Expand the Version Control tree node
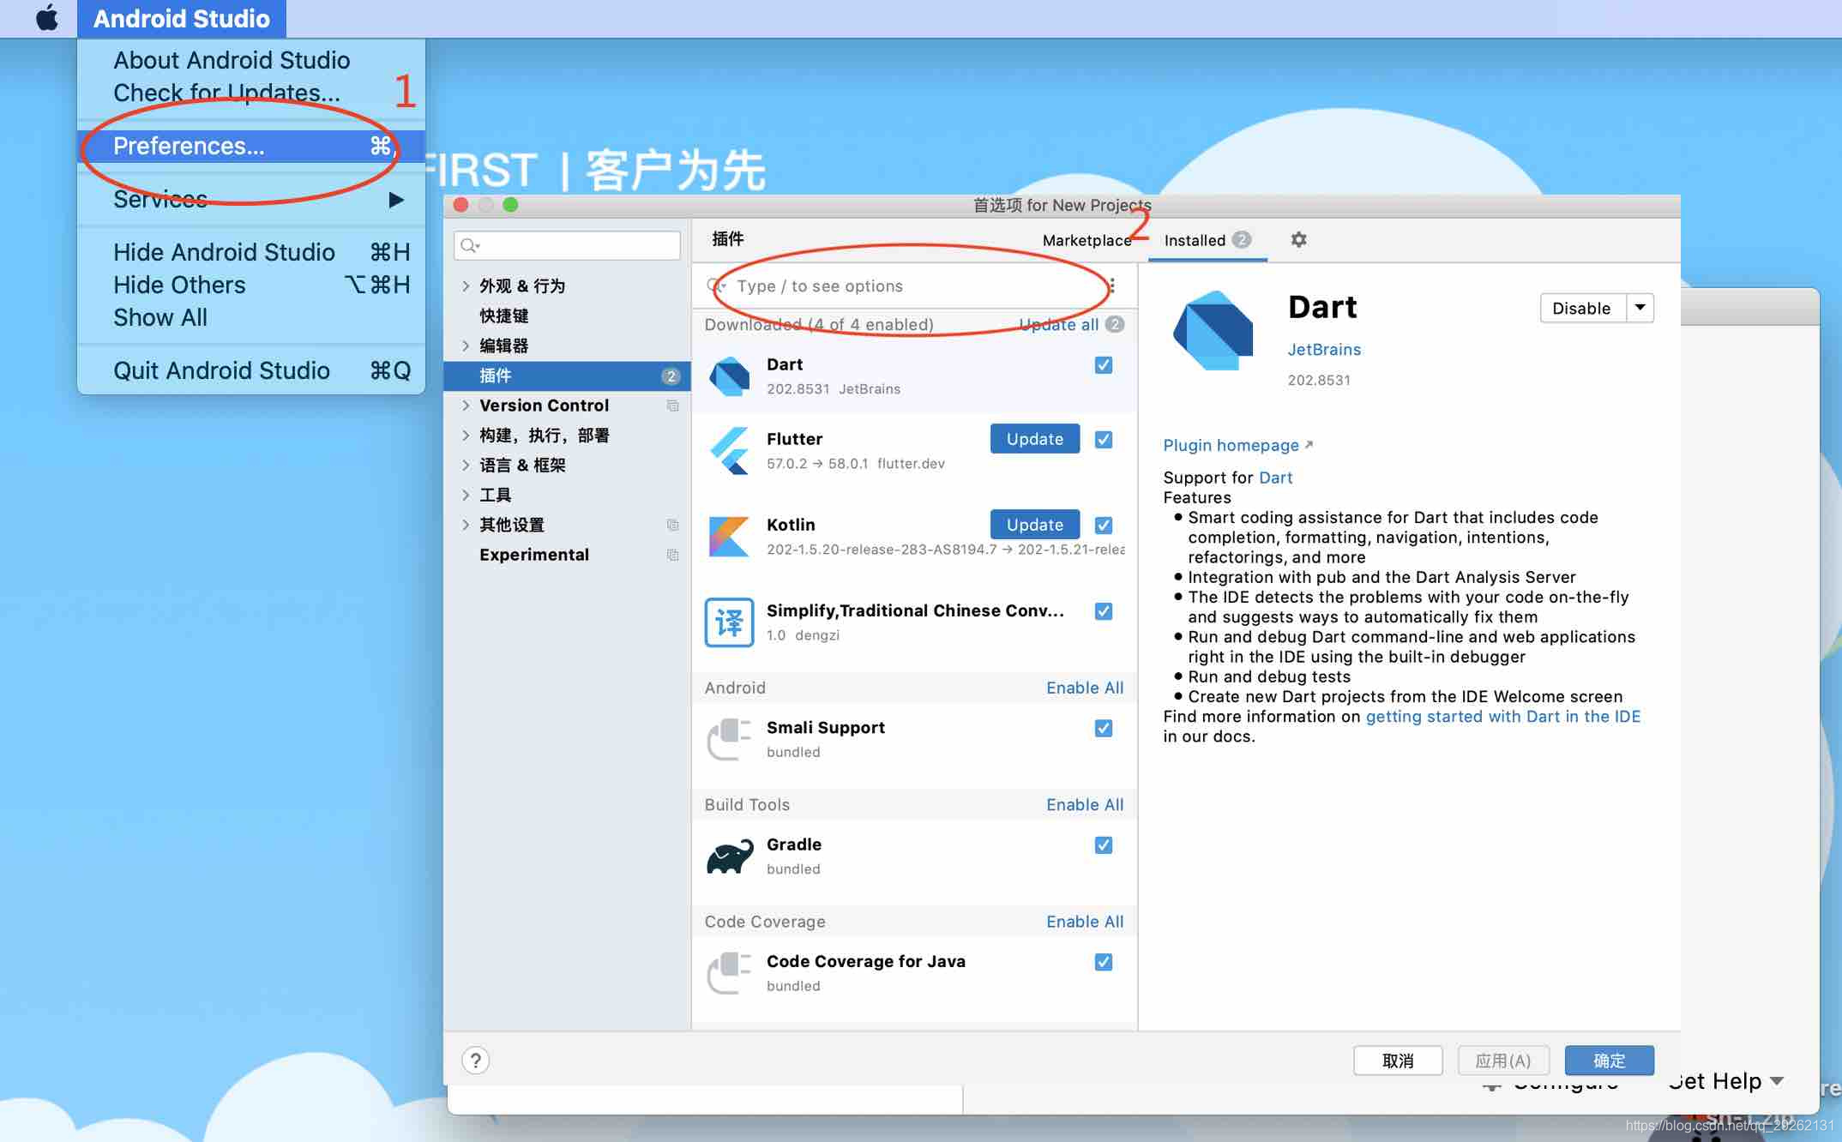Screen dimensions: 1842x1142 (466, 406)
